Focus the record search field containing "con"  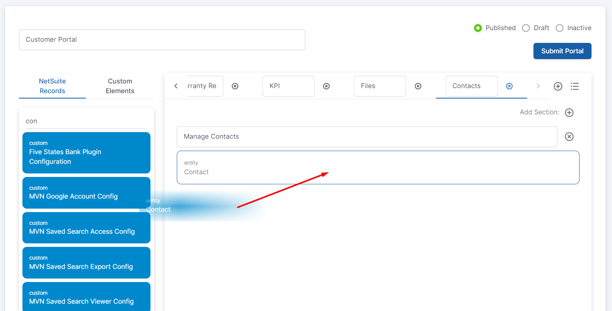[86, 121]
